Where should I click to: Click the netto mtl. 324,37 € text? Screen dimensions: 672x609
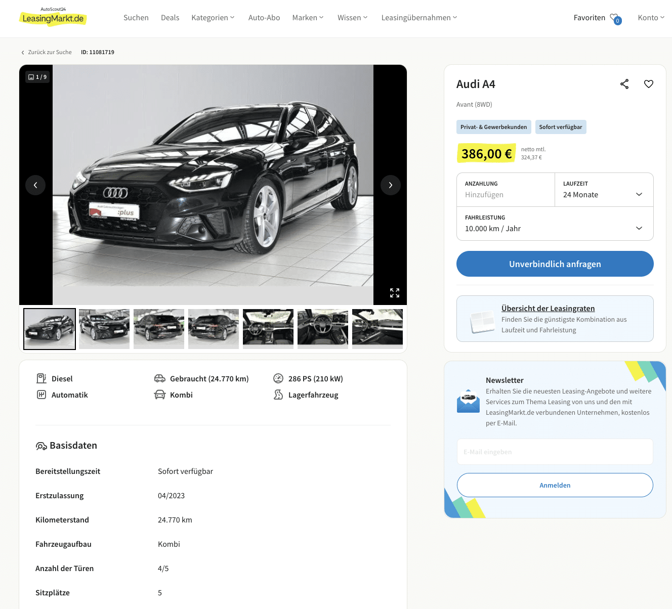[533, 153]
